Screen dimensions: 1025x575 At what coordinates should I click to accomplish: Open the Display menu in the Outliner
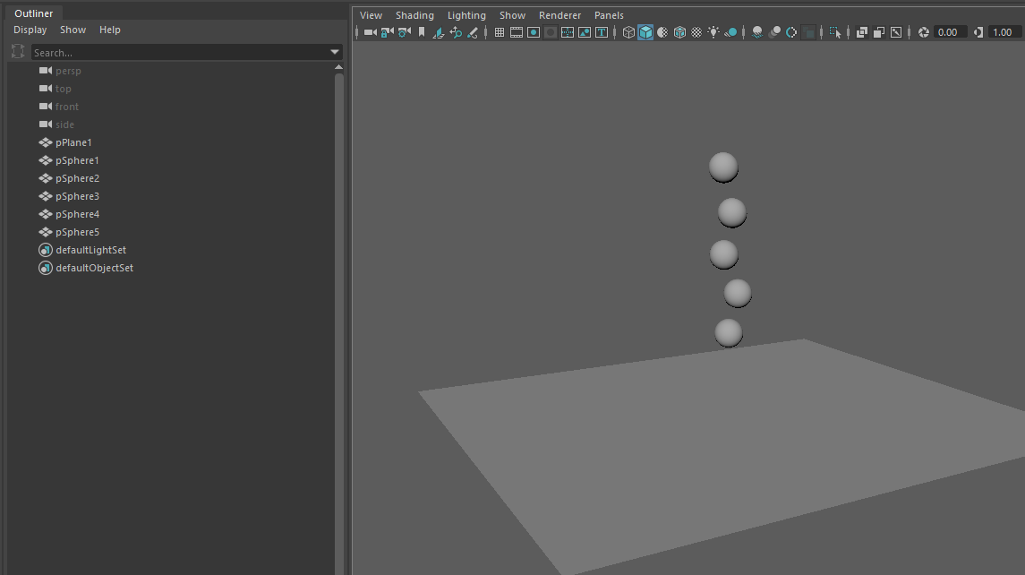30,30
